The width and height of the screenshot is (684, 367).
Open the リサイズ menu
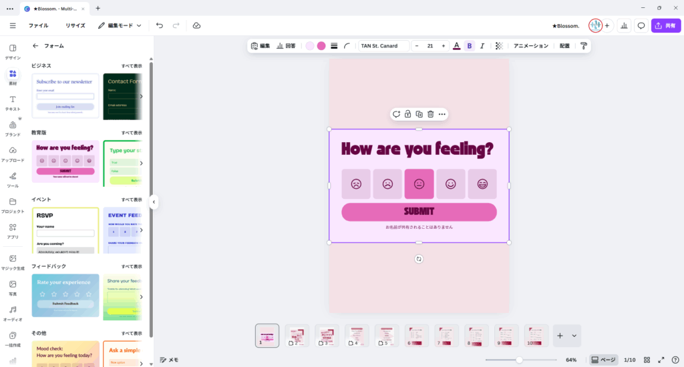tap(75, 25)
